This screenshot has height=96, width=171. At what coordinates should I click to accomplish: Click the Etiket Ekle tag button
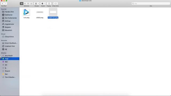56,3
